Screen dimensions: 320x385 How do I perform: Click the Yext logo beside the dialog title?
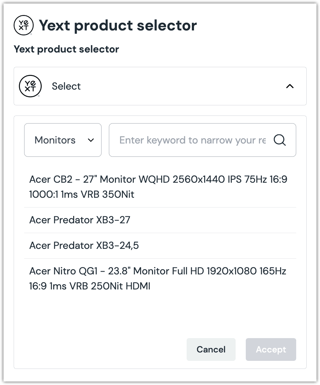pos(23,25)
